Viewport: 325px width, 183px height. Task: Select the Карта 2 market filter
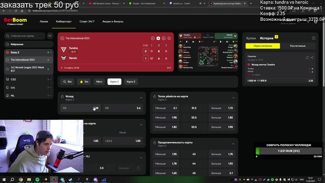114,82
